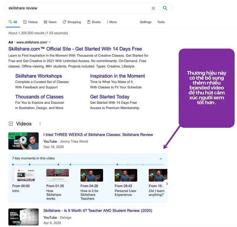Click the search input field with 'skillshare review'
Image resolution: width=237 pixels, height=227 pixels.
click(x=76, y=8)
